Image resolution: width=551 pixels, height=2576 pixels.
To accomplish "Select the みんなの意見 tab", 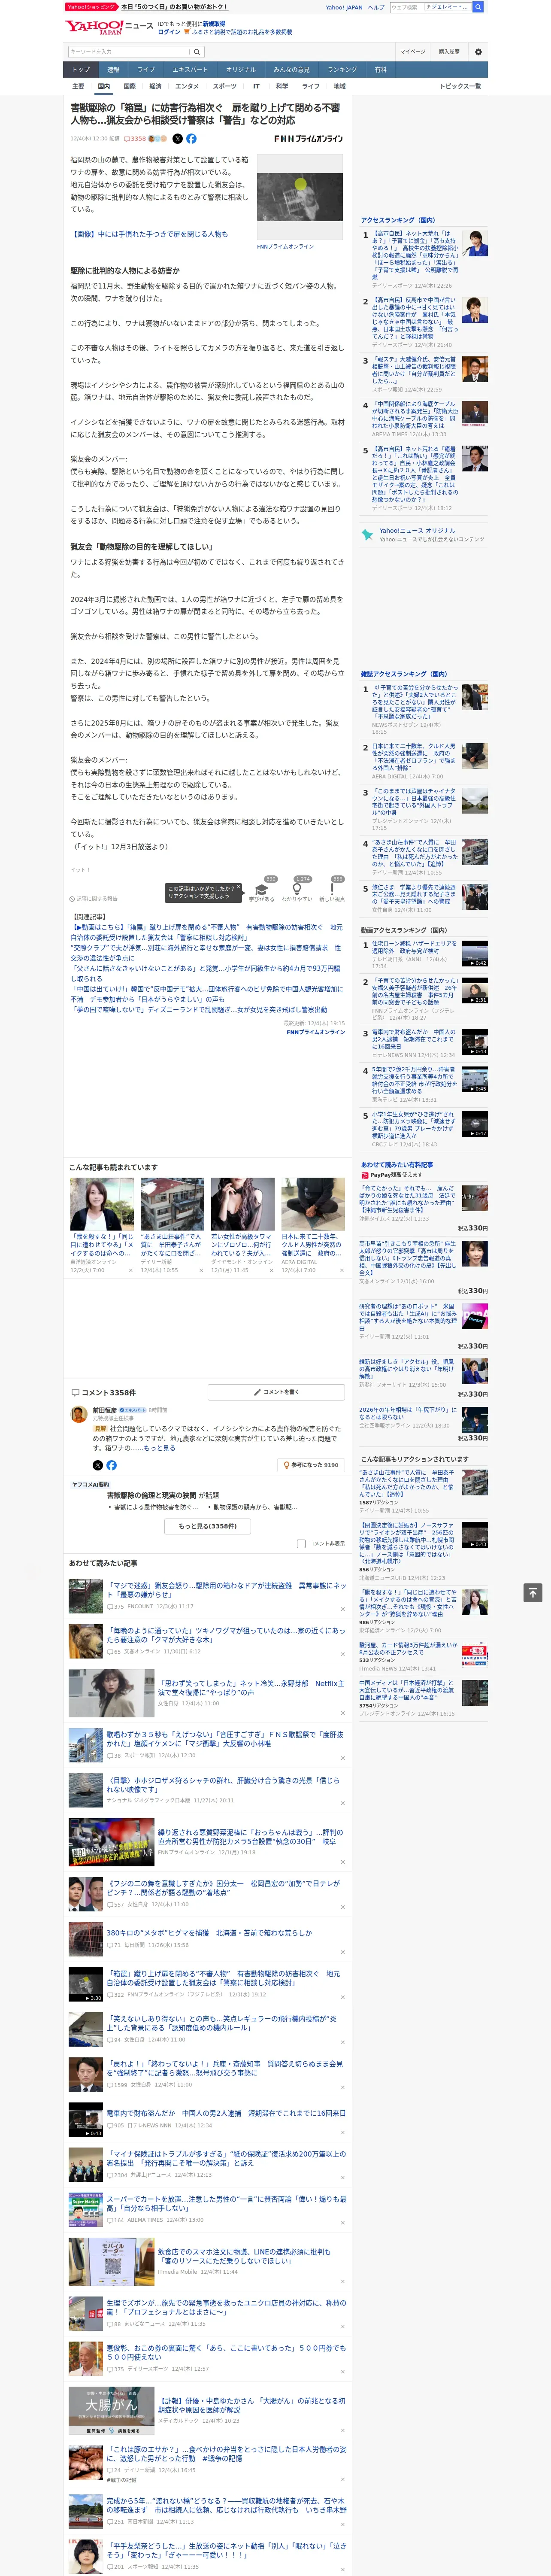I will click(x=291, y=69).
